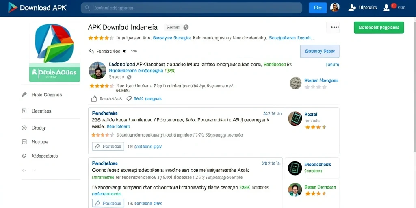Screen dimensions: 416x208
Task: Click the forward arrow icon after Foonderdoni
Action: tap(134, 51)
